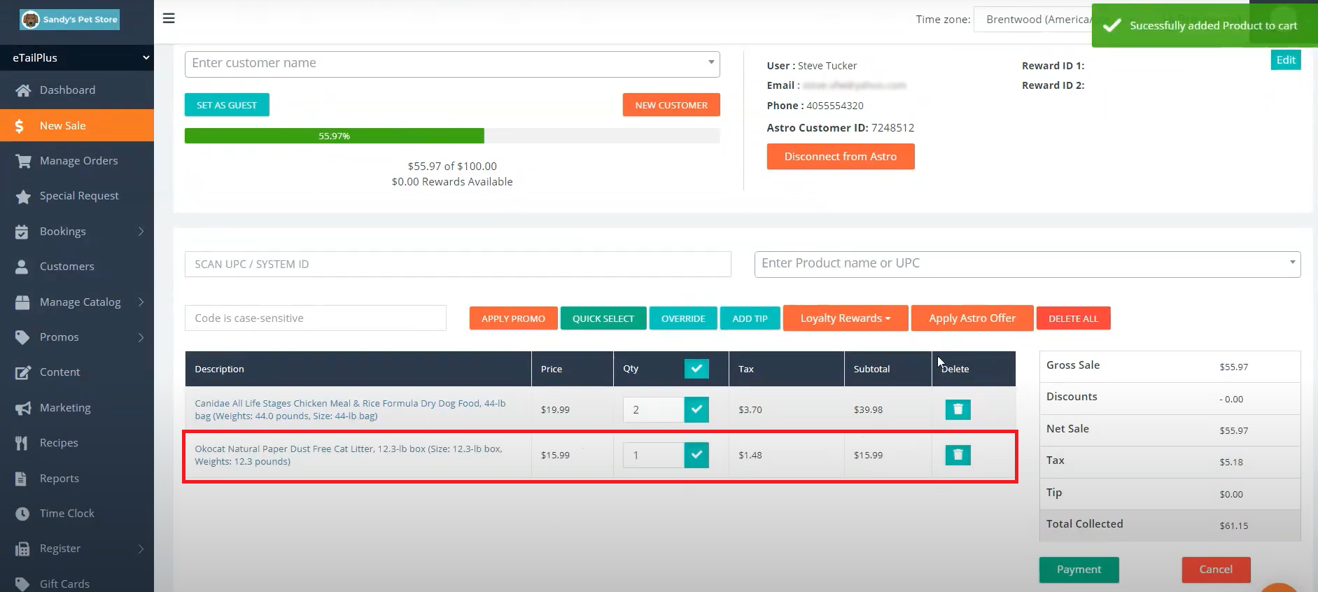Delete the Canidae Dog Food row
The height and width of the screenshot is (592, 1318).
pos(958,409)
